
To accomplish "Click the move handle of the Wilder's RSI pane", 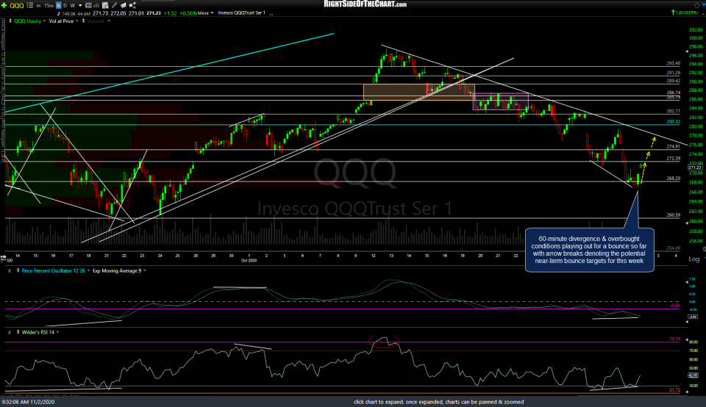I will [x=18, y=332].
